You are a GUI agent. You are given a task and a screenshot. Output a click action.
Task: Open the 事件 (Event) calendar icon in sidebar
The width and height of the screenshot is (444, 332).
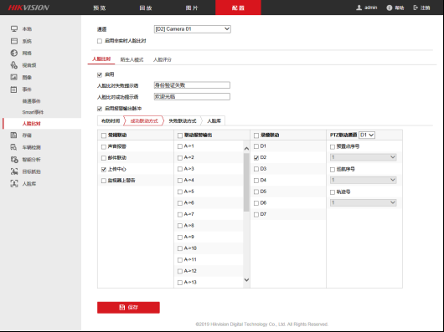[x=14, y=89]
